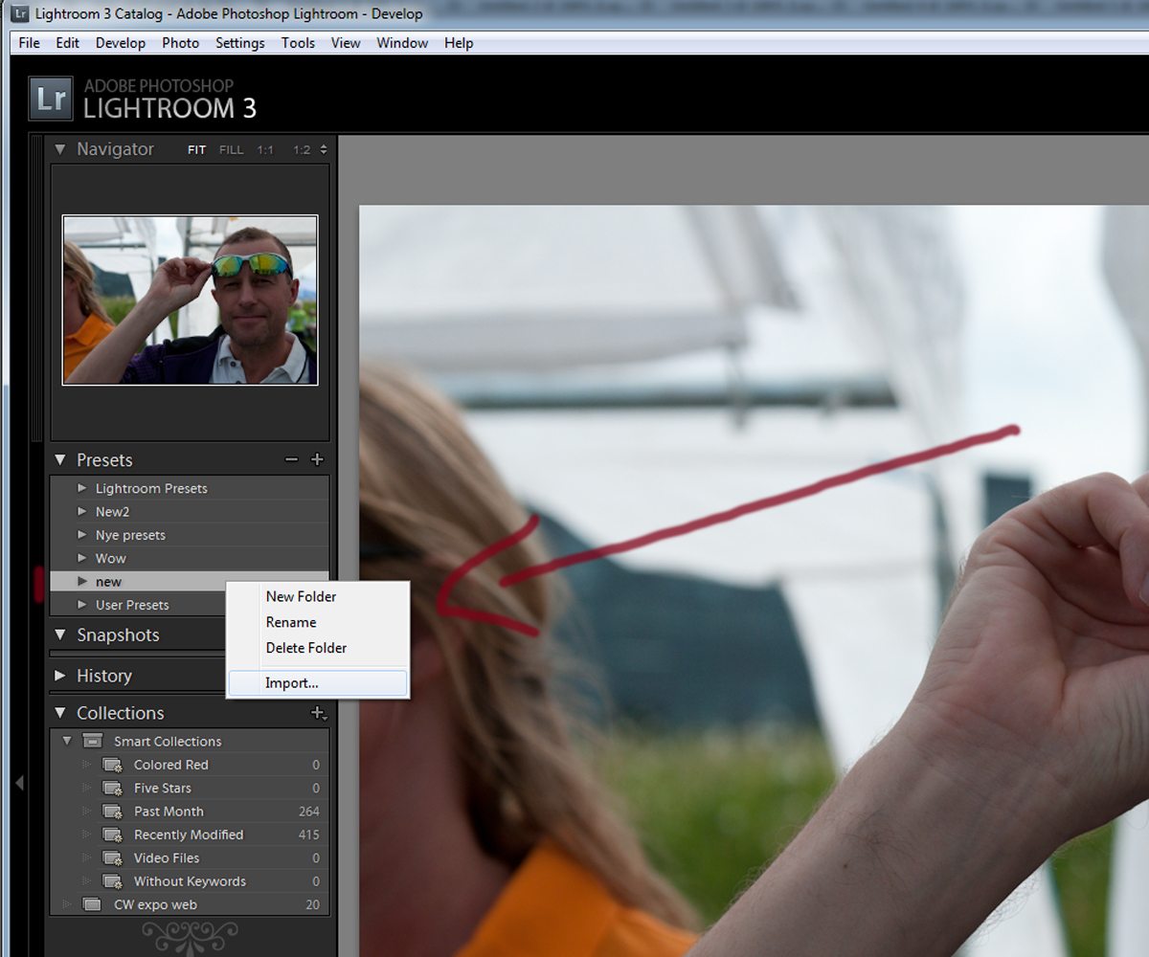
Task: Click the CW expo web collection icon
Action: tap(92, 904)
